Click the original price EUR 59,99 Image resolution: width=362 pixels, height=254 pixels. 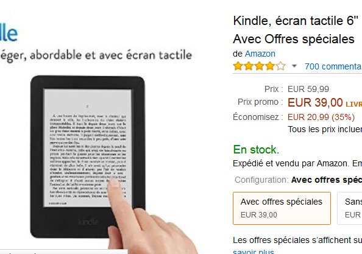tap(308, 89)
